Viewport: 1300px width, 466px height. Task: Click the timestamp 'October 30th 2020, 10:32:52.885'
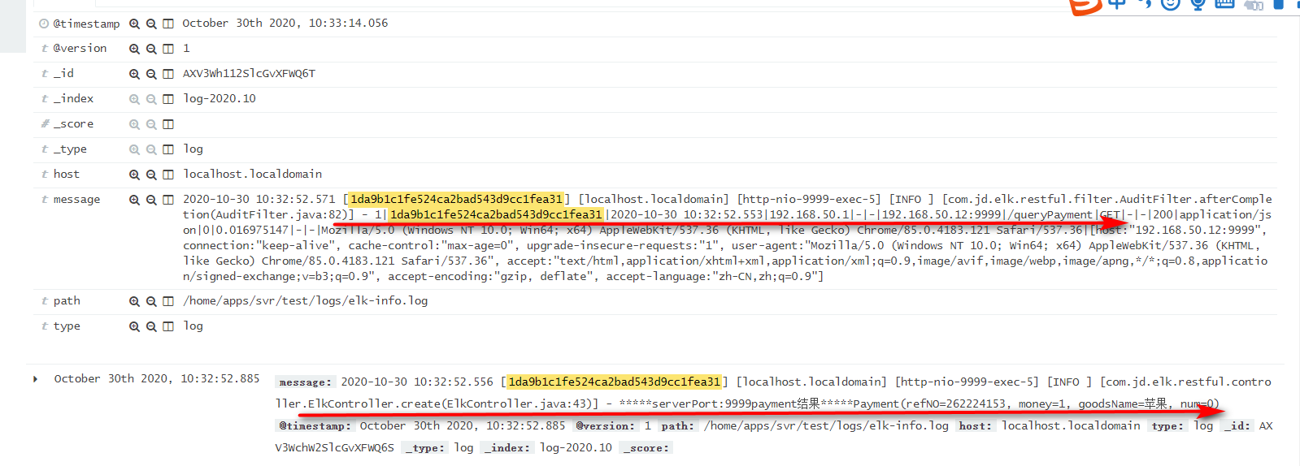click(157, 379)
